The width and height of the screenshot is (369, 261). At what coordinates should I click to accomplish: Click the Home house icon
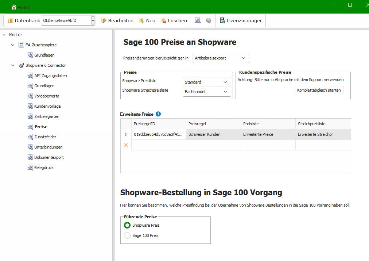[x=14, y=7]
